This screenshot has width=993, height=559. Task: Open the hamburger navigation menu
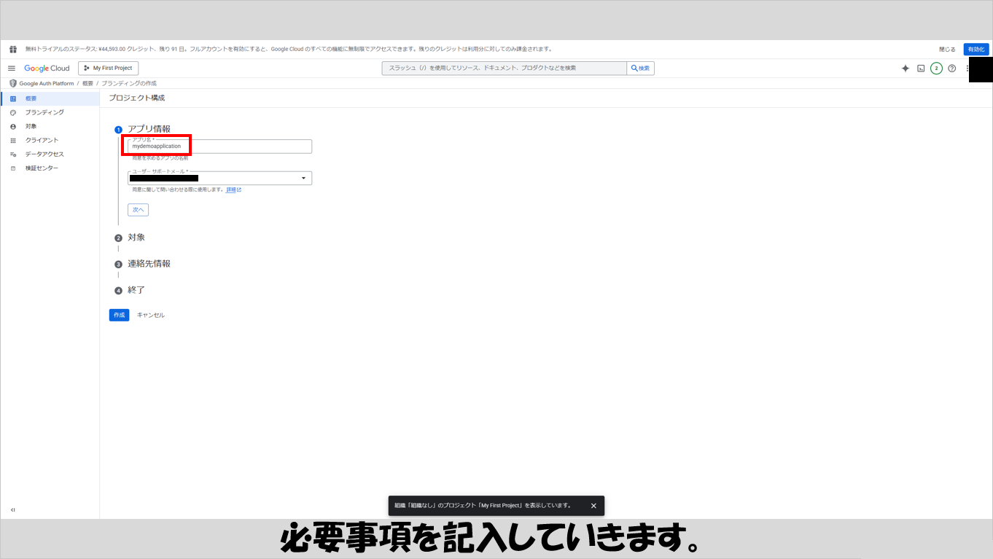click(12, 69)
